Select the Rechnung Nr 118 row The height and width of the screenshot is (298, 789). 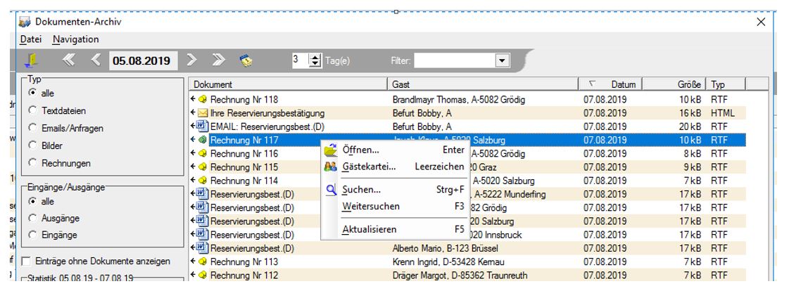pyautogui.click(x=467, y=100)
